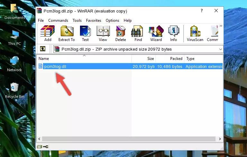
Task: Click the Delete toolbar icon
Action: click(121, 33)
